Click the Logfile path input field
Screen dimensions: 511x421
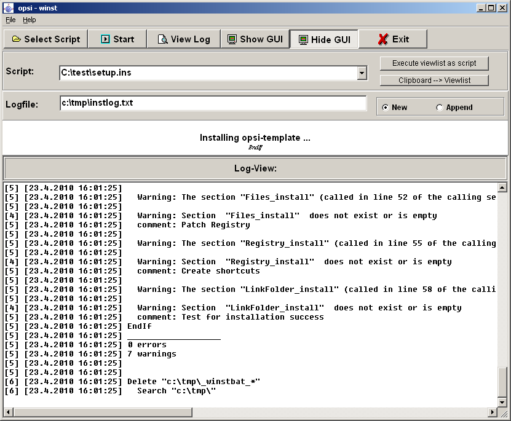tap(213, 103)
